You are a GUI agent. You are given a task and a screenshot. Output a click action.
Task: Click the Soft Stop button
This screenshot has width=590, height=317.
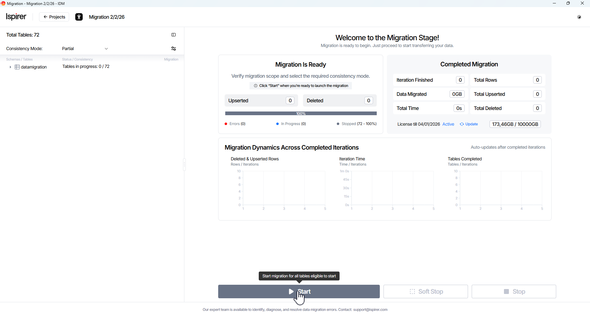[x=426, y=292]
